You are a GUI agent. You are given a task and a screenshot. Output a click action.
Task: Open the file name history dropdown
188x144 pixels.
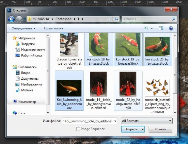115,121
